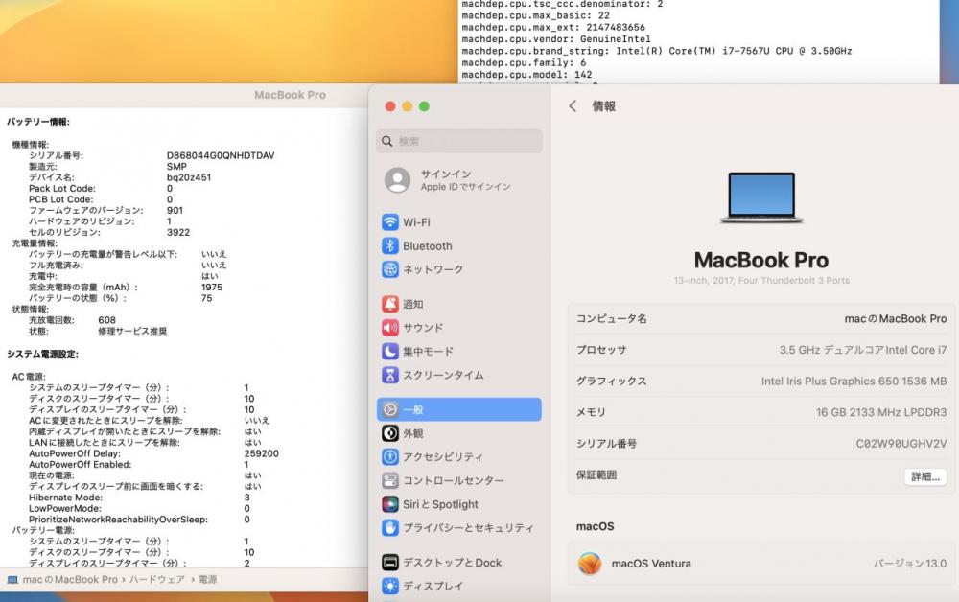This screenshot has height=602, width=959.
Task: Select the ネットワーク globe icon
Action: pyautogui.click(x=390, y=269)
